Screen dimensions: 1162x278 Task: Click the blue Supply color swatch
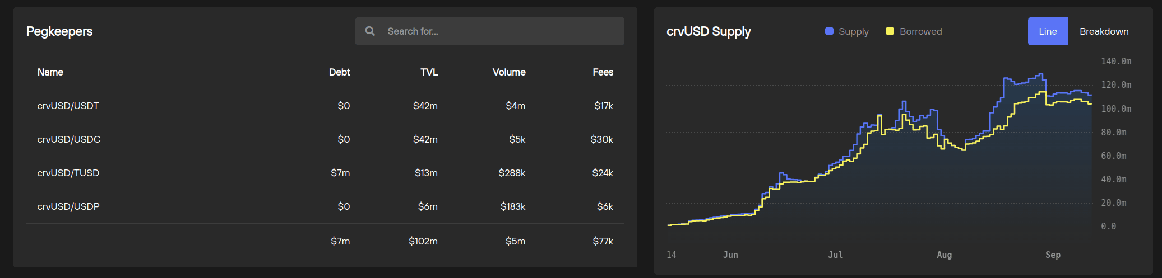pyautogui.click(x=829, y=31)
